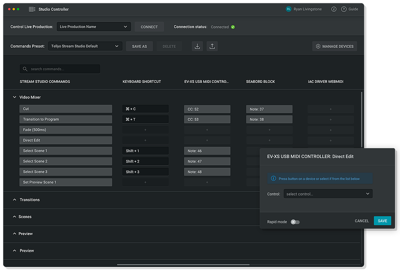Click SAVE in Direct Edit dialog
Viewport: 400px width, 271px height.
[x=382, y=221]
